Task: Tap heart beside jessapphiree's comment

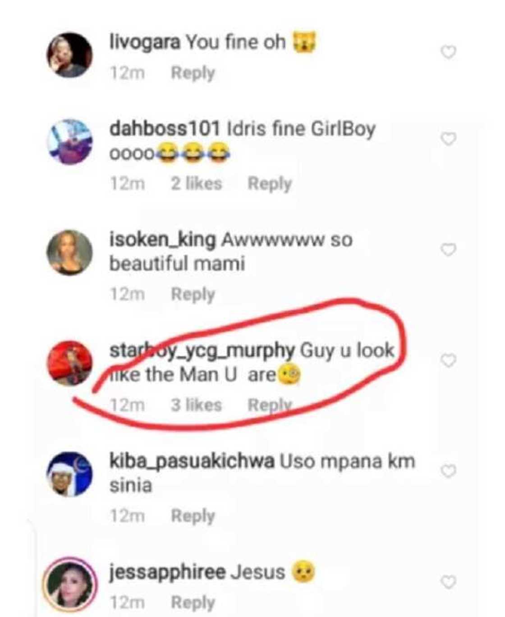Action: (448, 582)
